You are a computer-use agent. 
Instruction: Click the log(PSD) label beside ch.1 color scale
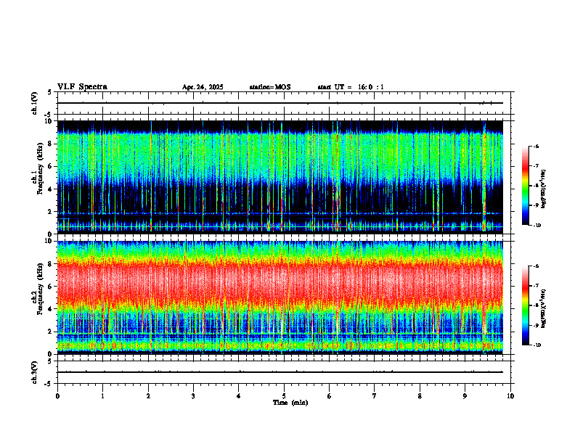click(x=544, y=189)
